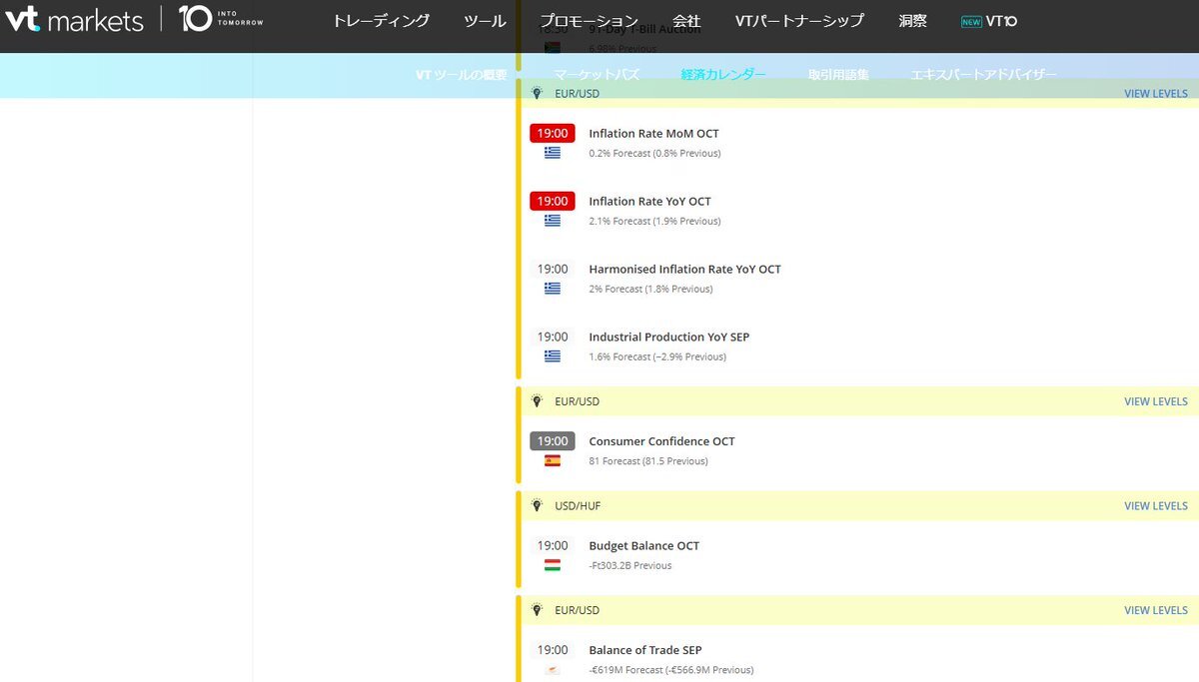Open the プロモーション menu
The image size is (1199, 682).
[590, 21]
